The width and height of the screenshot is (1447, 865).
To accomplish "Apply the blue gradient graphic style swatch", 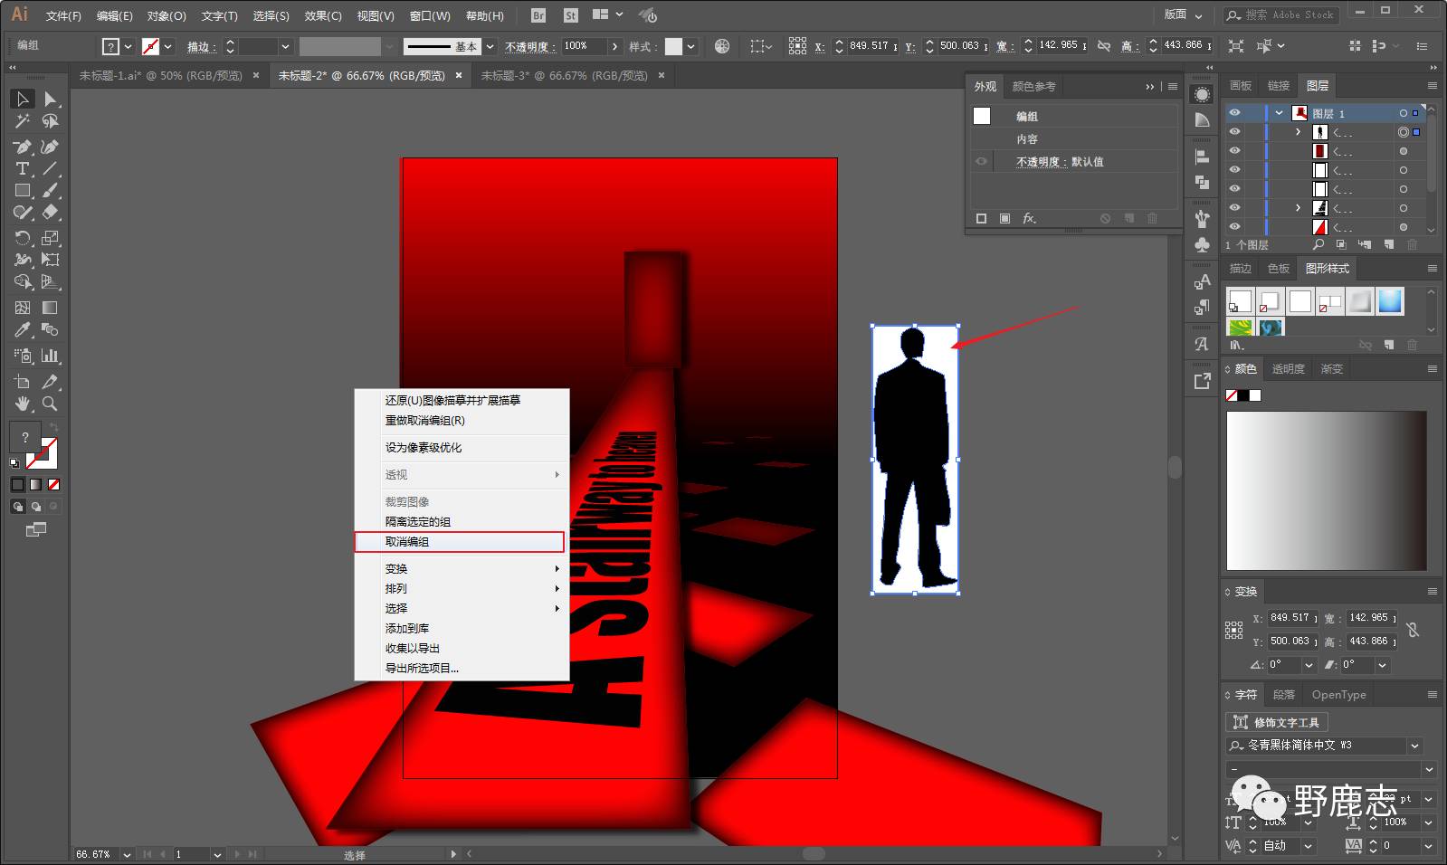I will pyautogui.click(x=1390, y=301).
